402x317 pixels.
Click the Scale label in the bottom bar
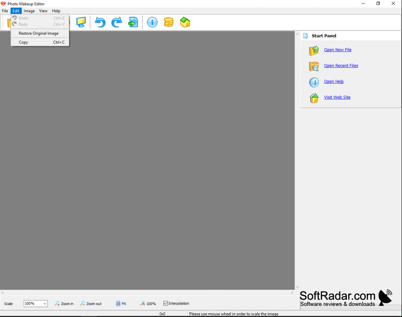9,304
